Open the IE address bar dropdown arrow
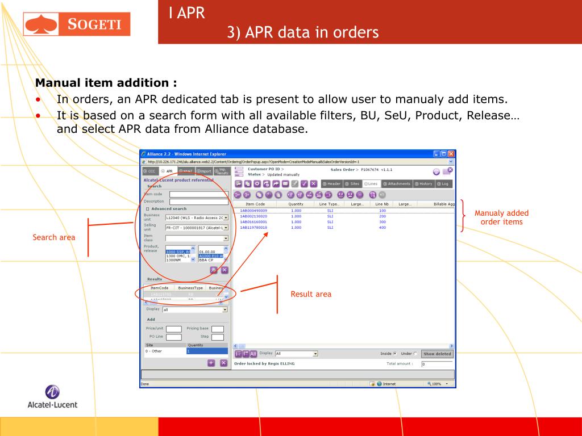Screen dimensions: 582x436 (x=451, y=162)
